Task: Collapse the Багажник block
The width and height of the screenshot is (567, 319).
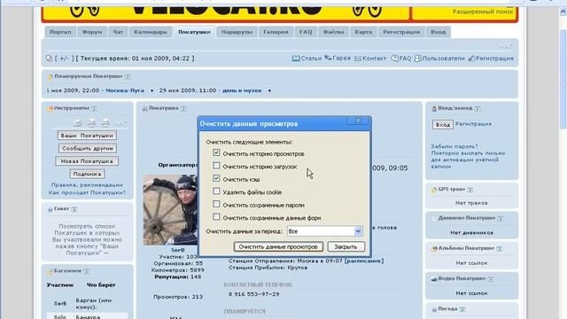Action: pos(86,271)
